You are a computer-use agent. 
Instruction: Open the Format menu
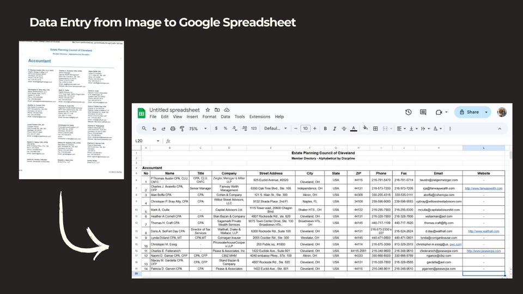(209, 117)
